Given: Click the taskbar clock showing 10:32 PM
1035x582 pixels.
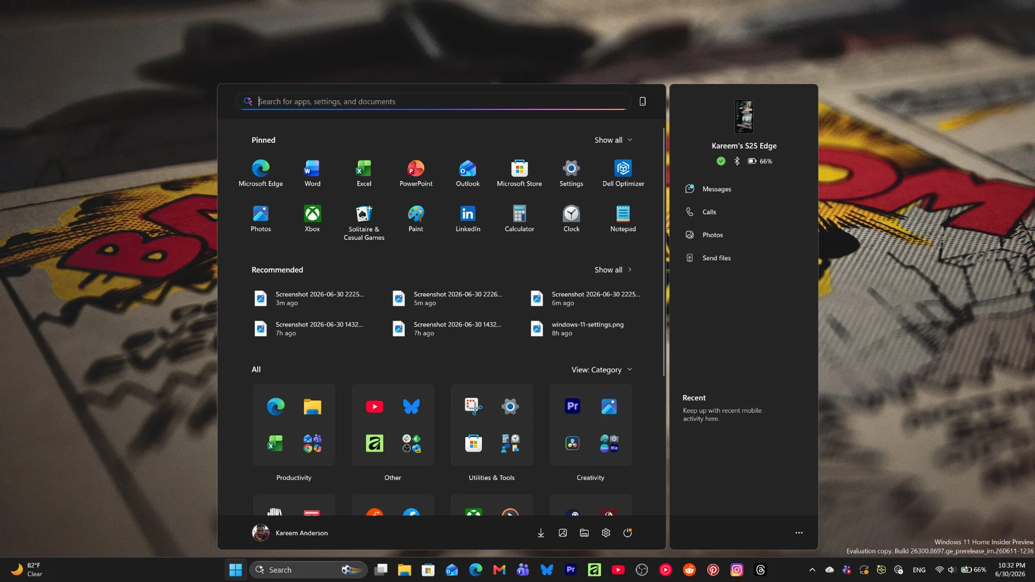Looking at the screenshot, I should (1010, 570).
